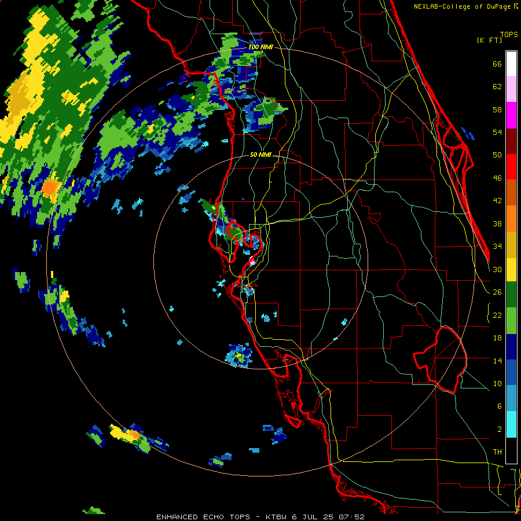The width and height of the screenshot is (521, 521).
Task: Click the bright red swatch near 46-50
Action: (x=511, y=167)
